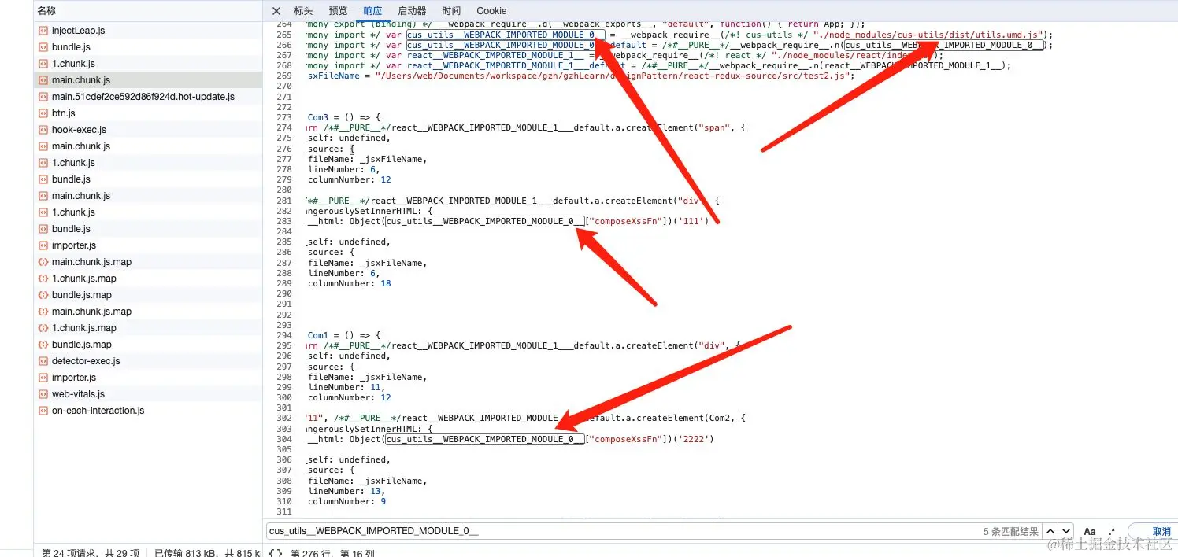Close the request details pane with X
1178x557 pixels.
(x=276, y=11)
